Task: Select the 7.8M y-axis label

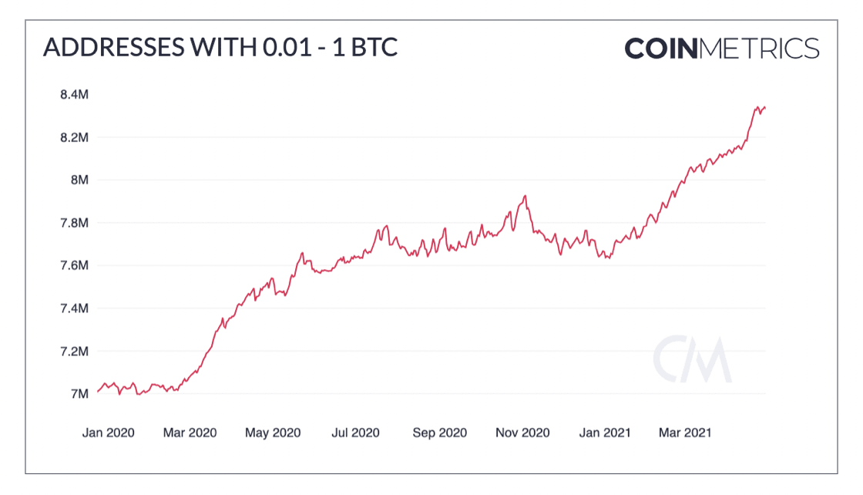Action: click(75, 223)
